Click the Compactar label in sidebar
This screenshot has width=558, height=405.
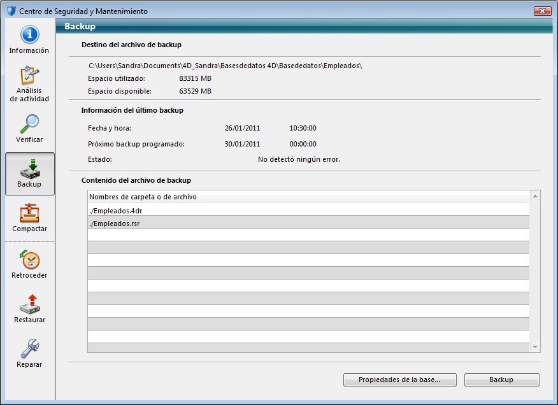coord(29,229)
